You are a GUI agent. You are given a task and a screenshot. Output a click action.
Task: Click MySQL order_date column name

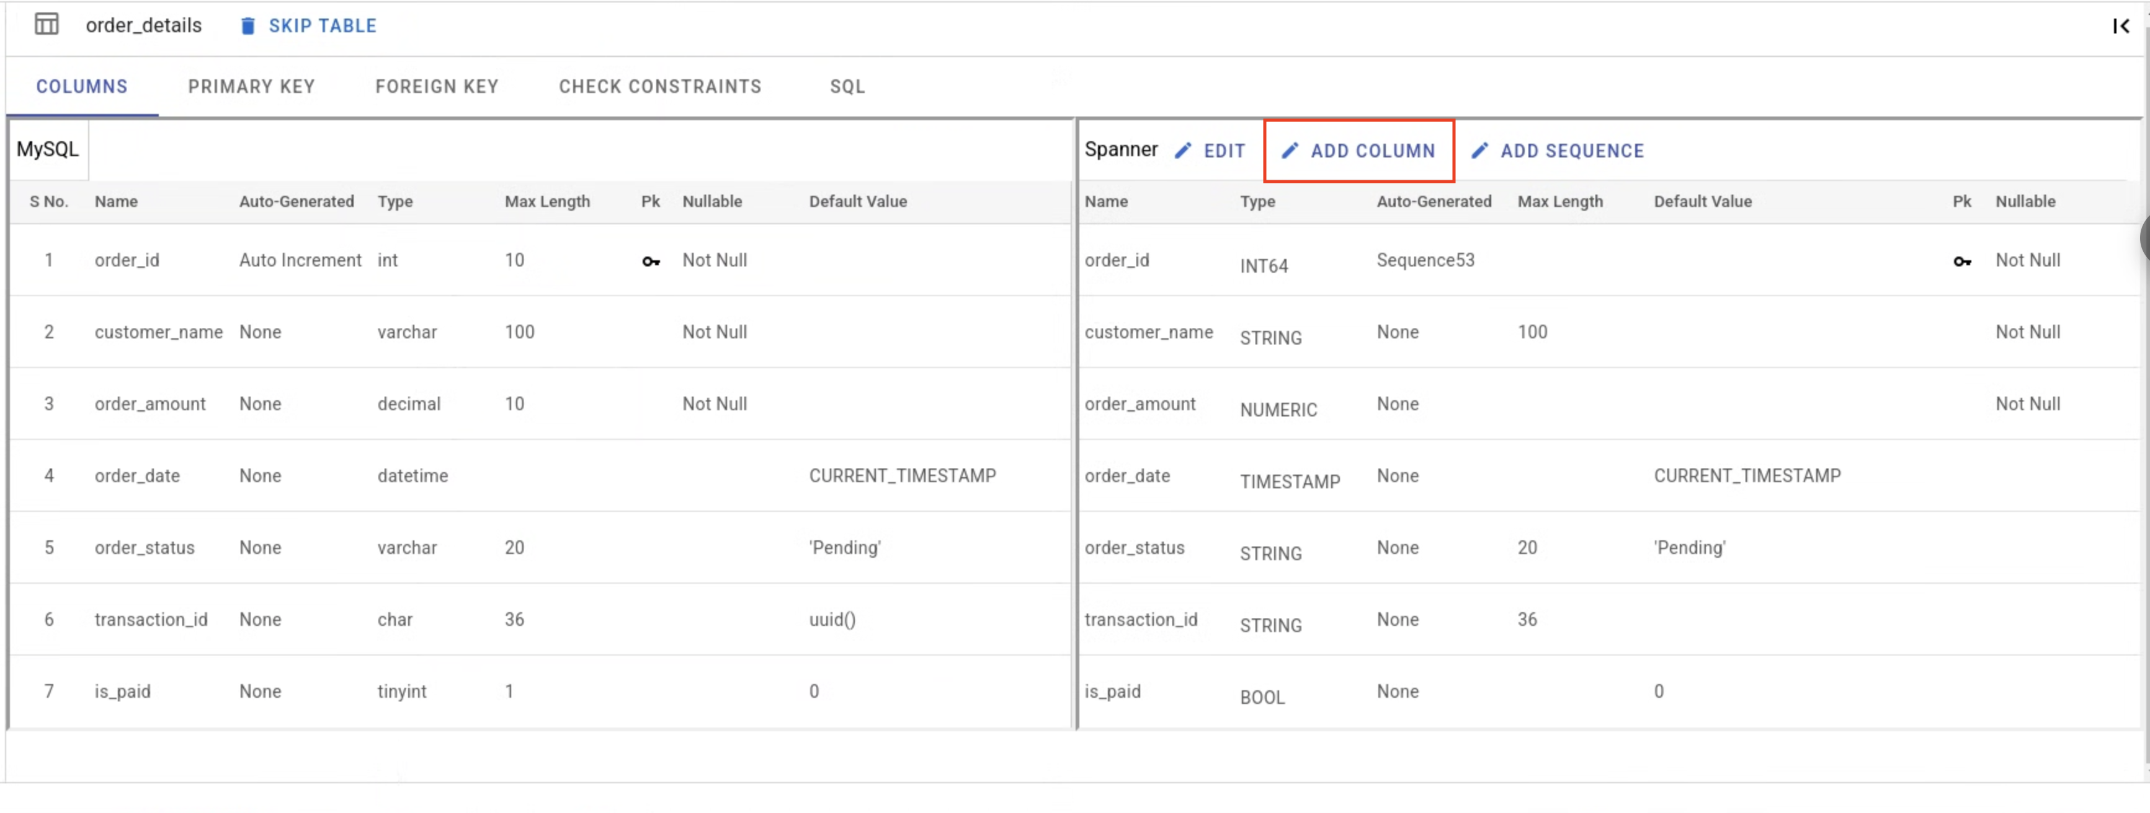[x=137, y=475]
